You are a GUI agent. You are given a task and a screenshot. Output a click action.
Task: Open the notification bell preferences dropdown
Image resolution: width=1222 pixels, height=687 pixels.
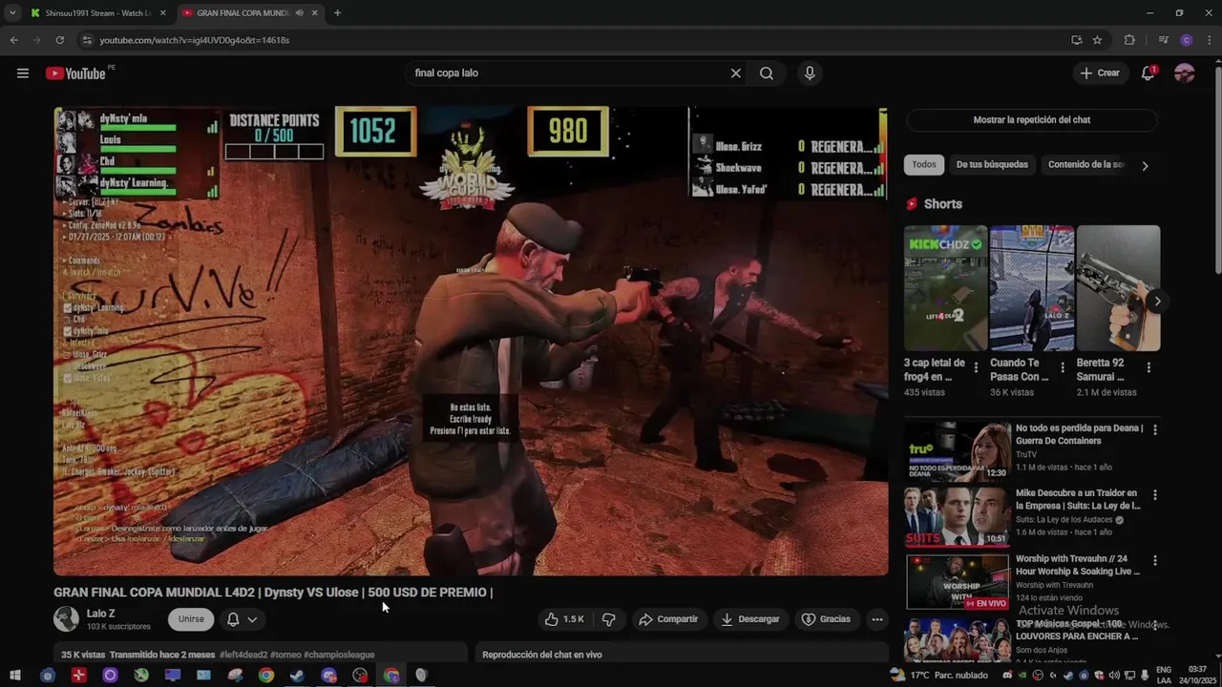(x=242, y=619)
